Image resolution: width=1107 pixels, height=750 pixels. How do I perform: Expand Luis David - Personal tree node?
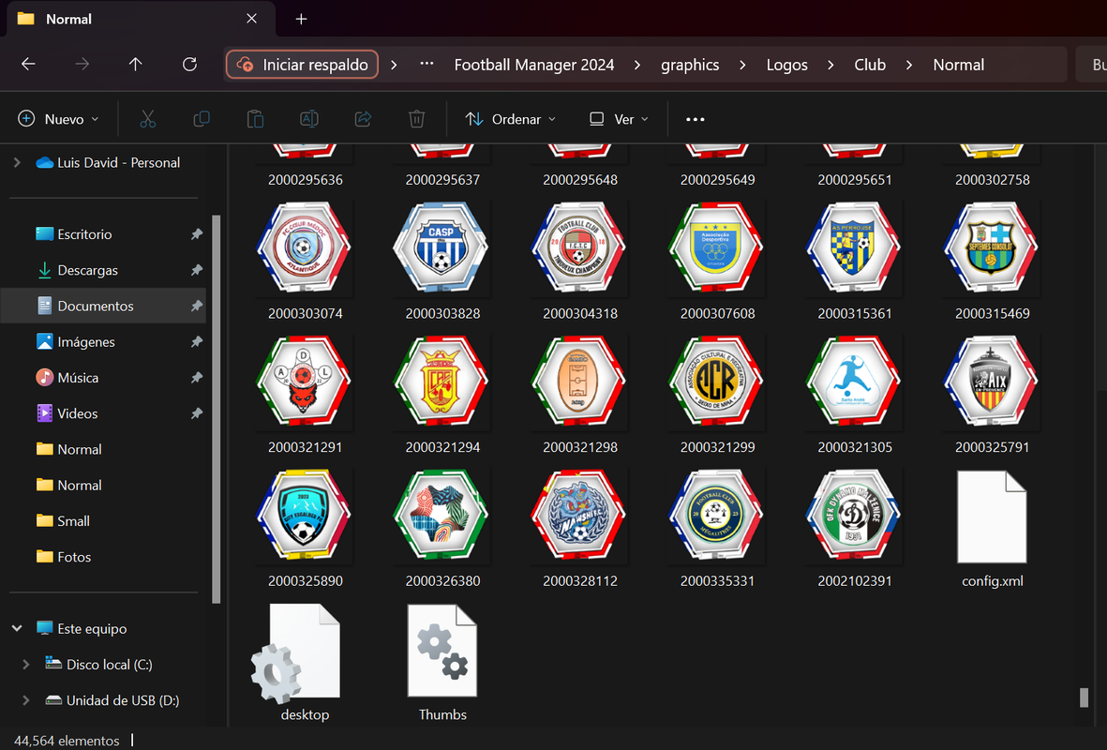pyautogui.click(x=17, y=162)
